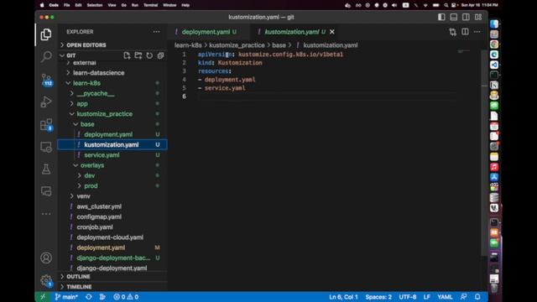
Task: Select the kustomization.yaml editor tab
Action: coord(292,32)
